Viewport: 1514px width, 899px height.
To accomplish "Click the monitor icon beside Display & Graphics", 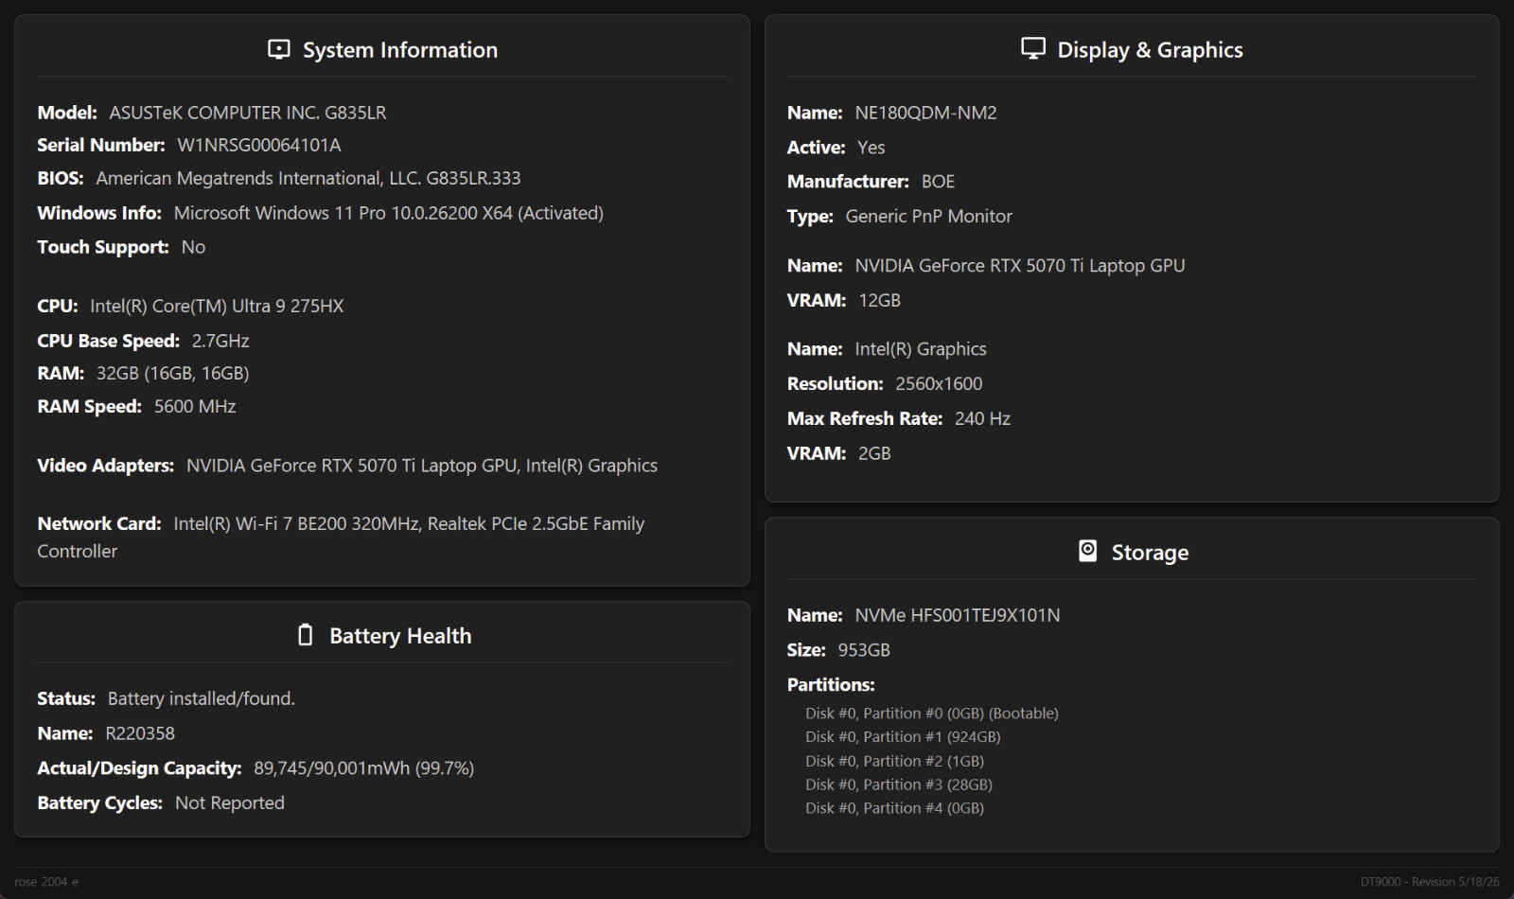I will [x=1033, y=48].
